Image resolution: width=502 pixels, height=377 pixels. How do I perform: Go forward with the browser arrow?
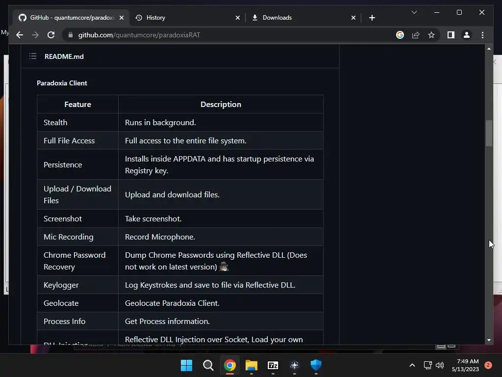[35, 35]
